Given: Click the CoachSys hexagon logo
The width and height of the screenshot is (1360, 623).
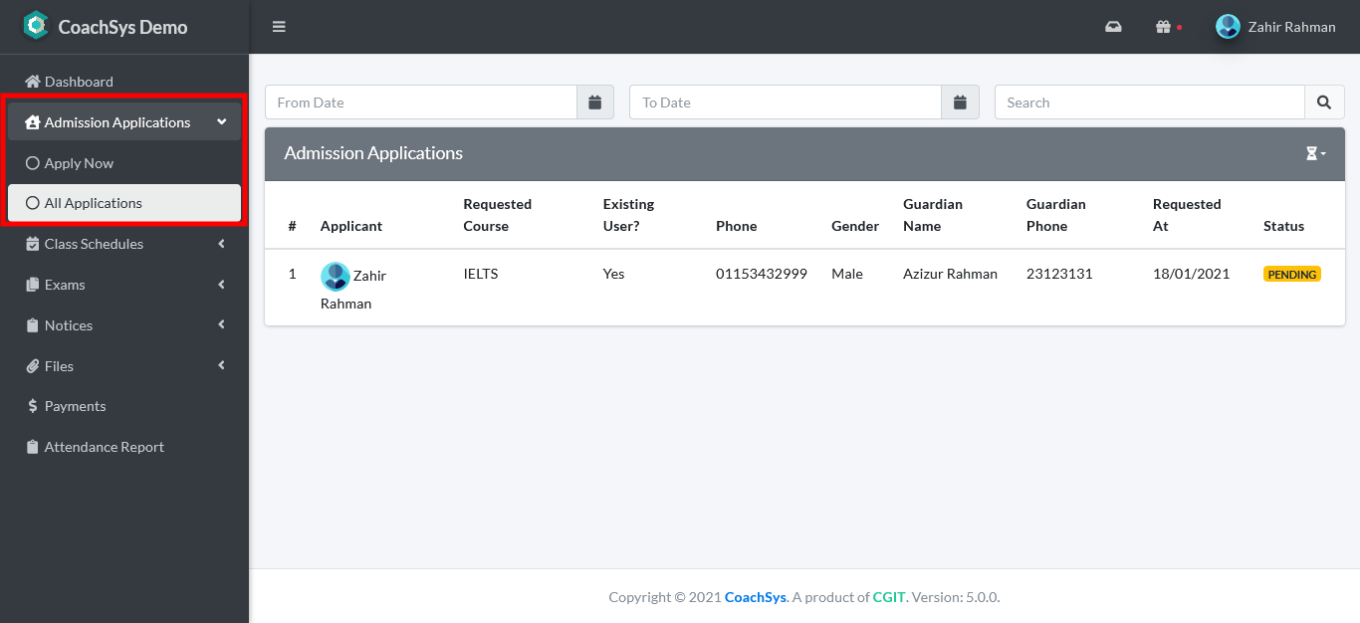Looking at the screenshot, I should 36,26.
